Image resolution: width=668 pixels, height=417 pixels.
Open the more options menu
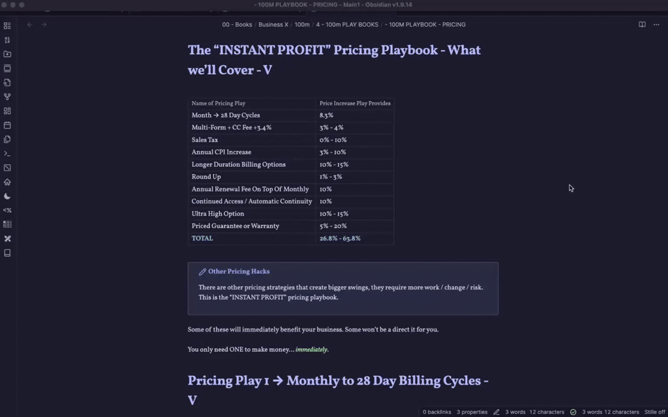click(x=656, y=24)
